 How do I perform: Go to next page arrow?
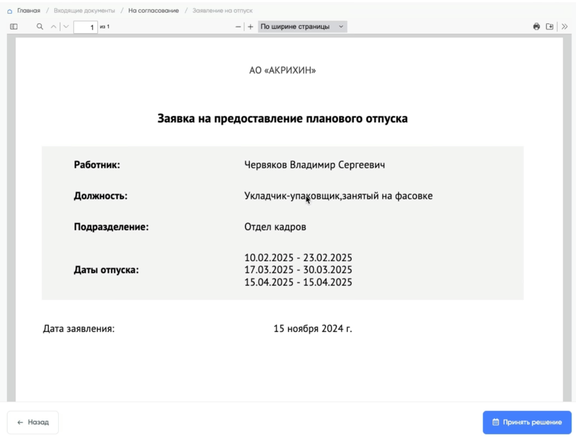[x=66, y=27]
